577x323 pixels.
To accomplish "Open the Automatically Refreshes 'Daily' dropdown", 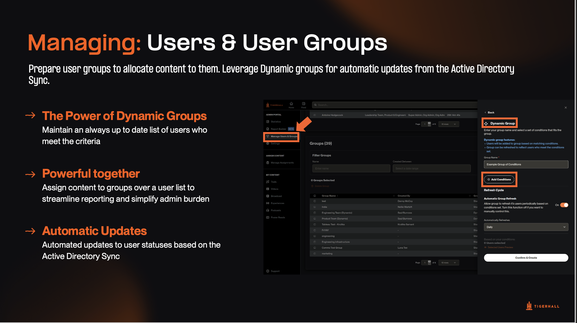I will tap(526, 227).
